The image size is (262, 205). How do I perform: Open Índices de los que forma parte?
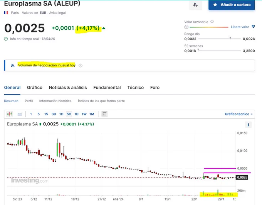(101, 101)
